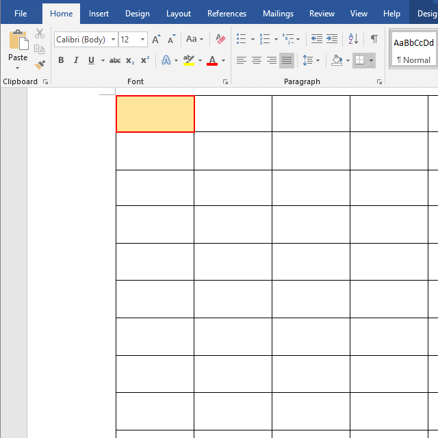
Task: Open the Design tab next to Insert
Action: (x=137, y=14)
